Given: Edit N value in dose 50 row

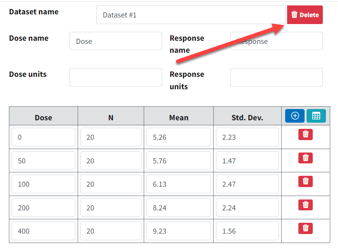Looking at the screenshot, I should coord(111,161).
